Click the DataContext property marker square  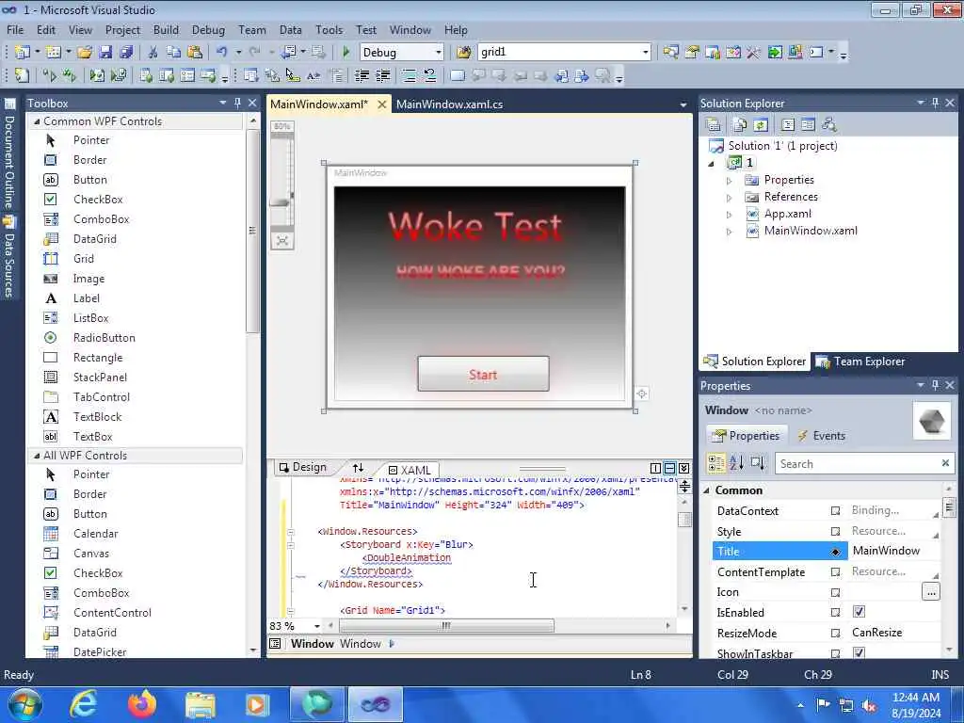(835, 511)
